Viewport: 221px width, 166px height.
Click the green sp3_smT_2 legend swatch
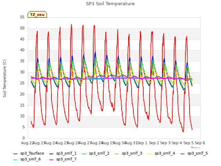click(84, 154)
